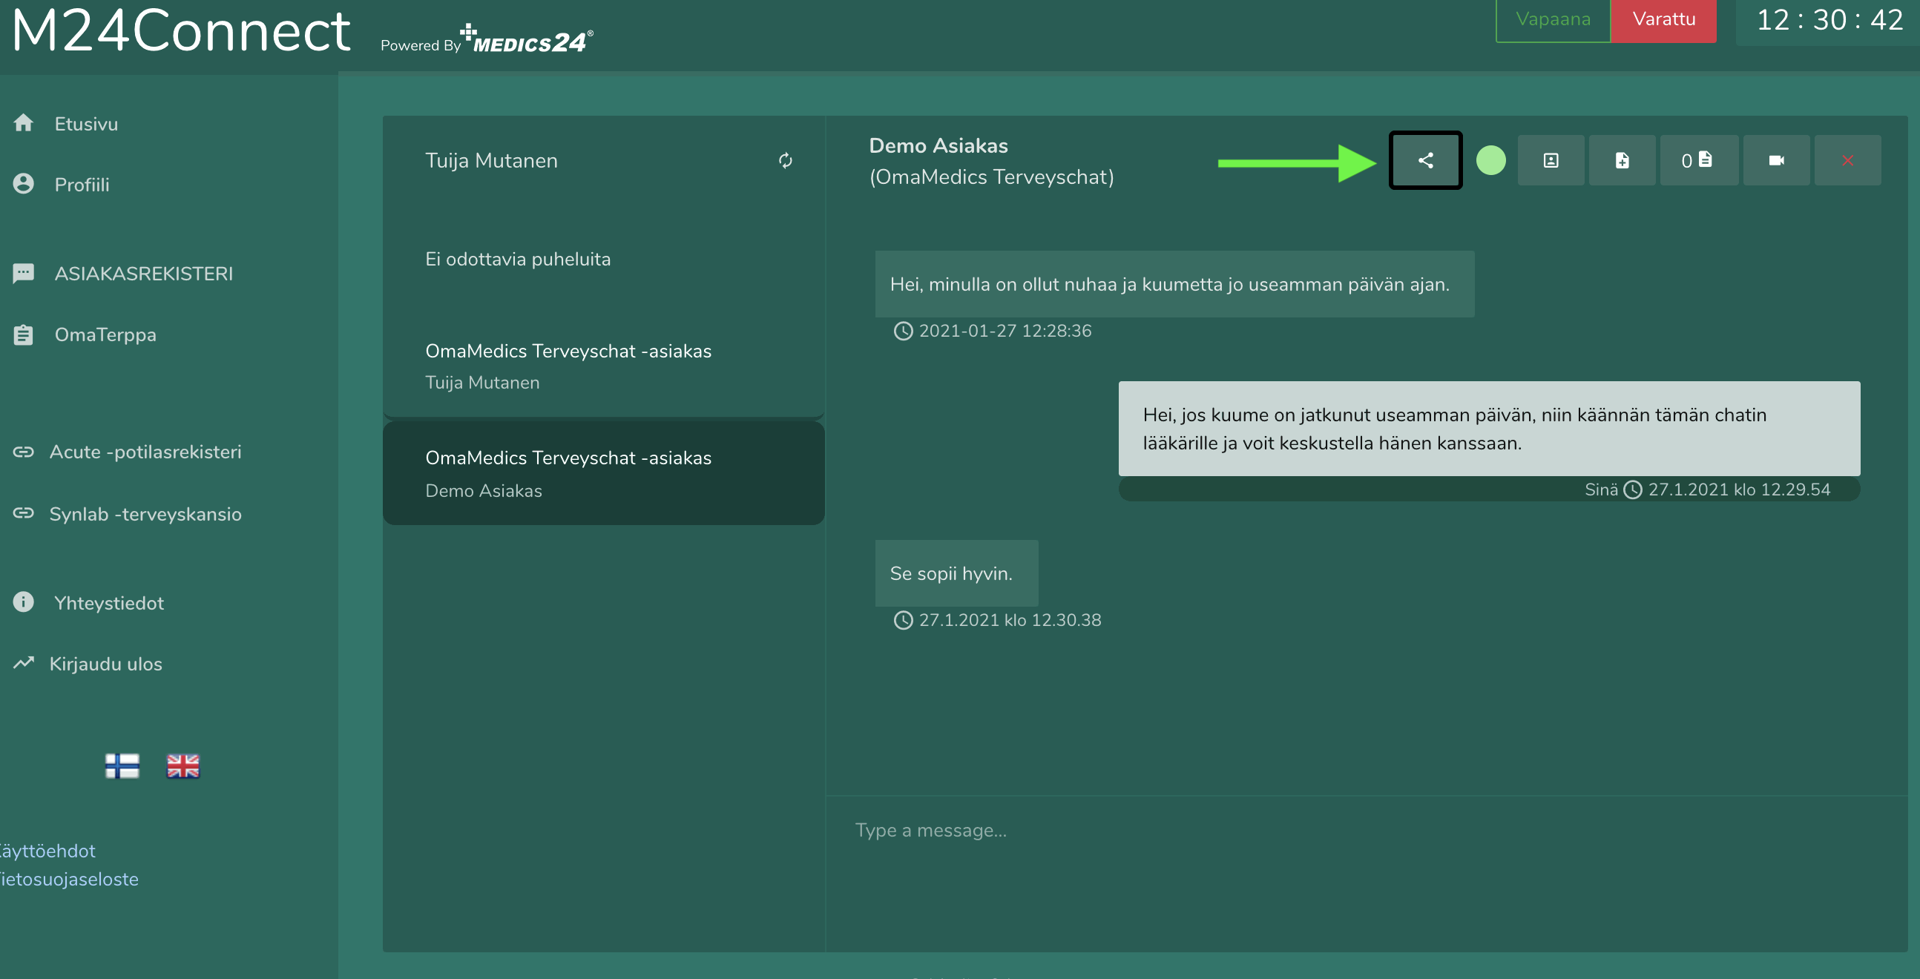Click the add document icon button
Image resolution: width=1920 pixels, height=979 pixels.
(x=1621, y=160)
